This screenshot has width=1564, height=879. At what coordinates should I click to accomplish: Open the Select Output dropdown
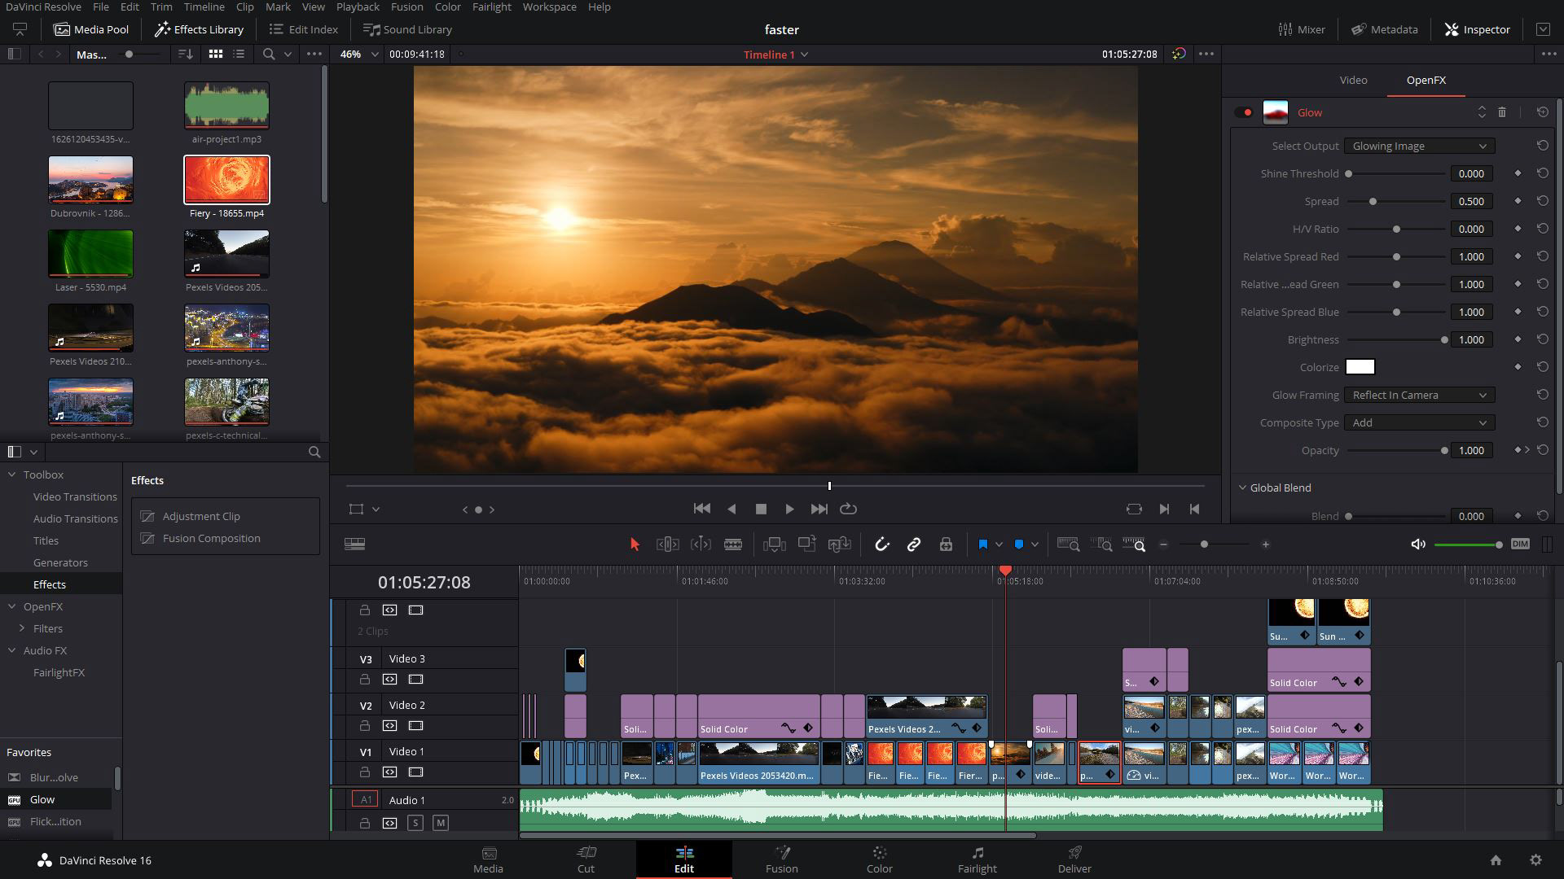pos(1418,146)
